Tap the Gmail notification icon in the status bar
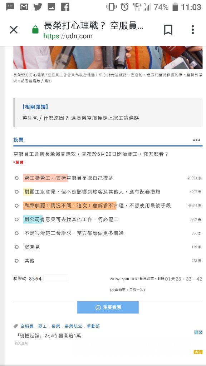This screenshot has width=206, height=366. pos(24,7)
